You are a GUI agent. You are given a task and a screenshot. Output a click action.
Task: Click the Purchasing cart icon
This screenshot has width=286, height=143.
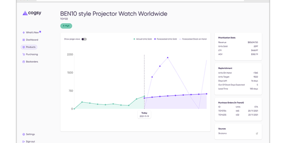(x=24, y=55)
